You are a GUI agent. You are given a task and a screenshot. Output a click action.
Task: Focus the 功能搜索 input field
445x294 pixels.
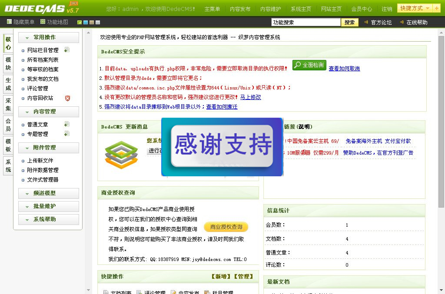[x=306, y=23]
